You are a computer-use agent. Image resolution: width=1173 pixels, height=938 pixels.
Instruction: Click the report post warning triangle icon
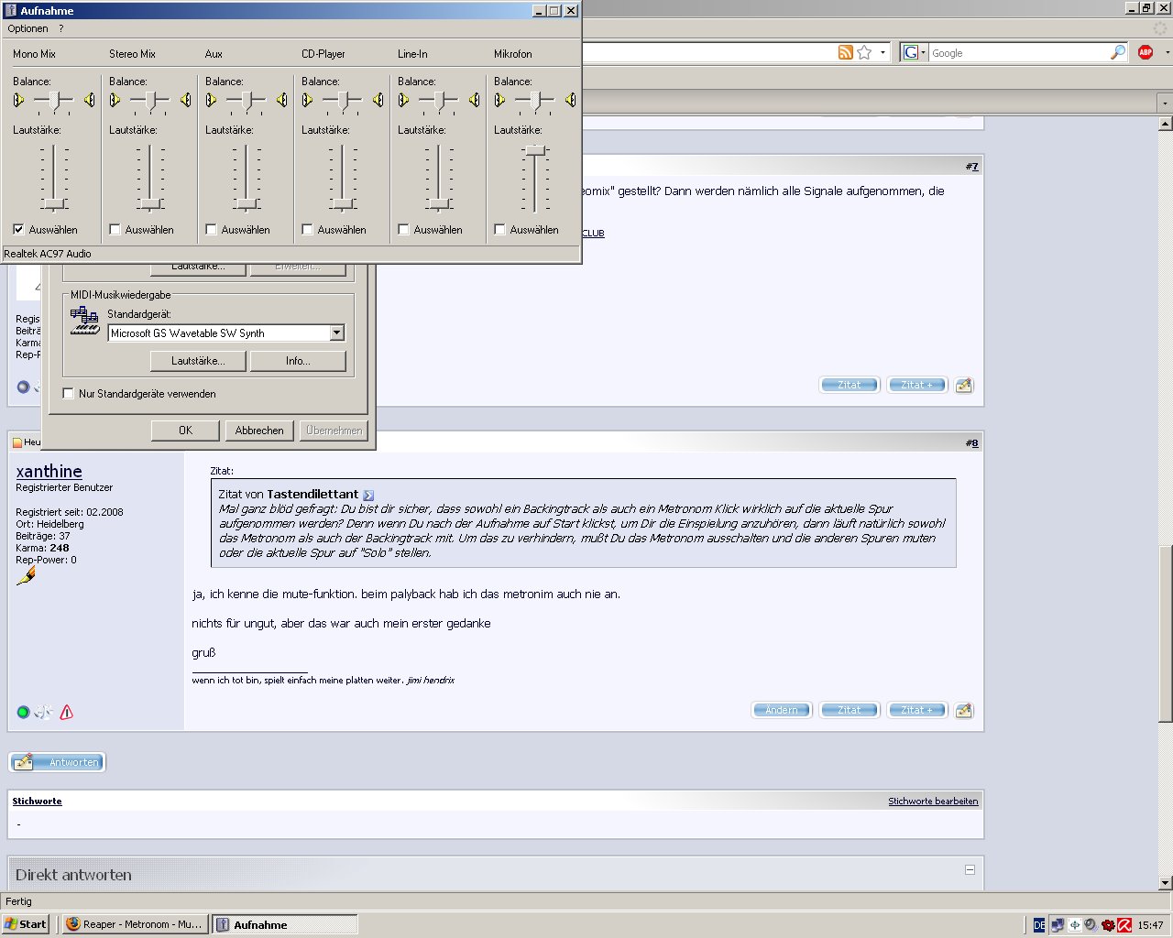[66, 712]
